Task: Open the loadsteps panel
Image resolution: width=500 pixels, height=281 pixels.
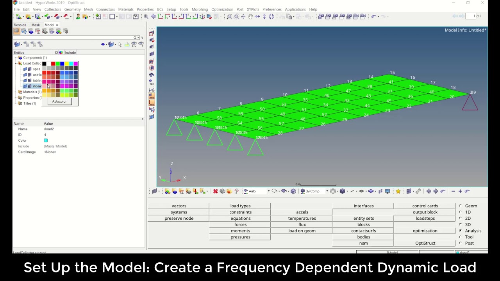Action: [425, 219]
